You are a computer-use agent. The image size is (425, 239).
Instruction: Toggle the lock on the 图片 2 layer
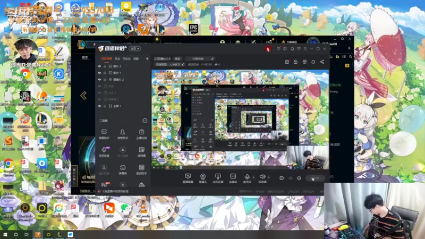click(105, 66)
